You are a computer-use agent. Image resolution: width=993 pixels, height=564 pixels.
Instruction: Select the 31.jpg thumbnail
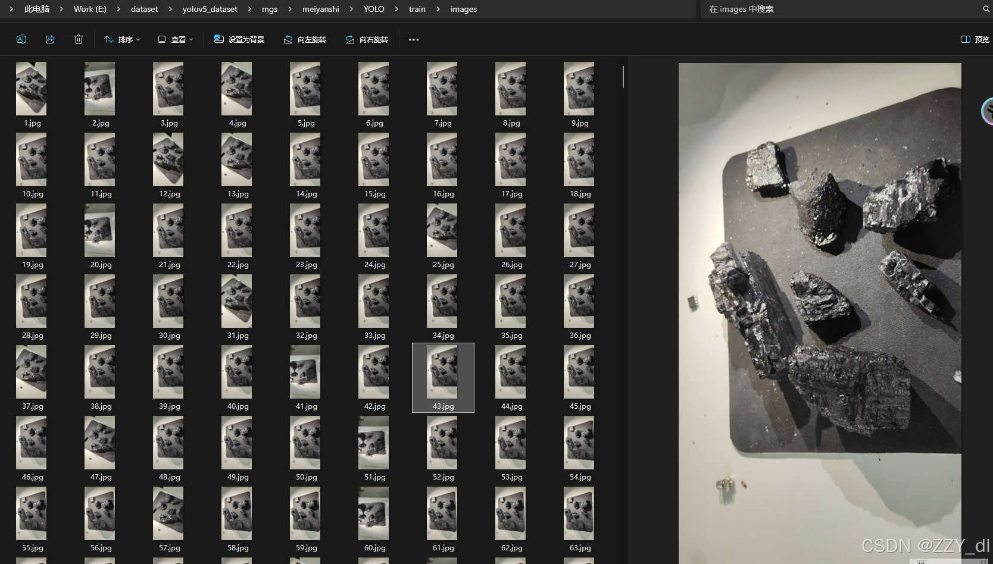point(236,301)
